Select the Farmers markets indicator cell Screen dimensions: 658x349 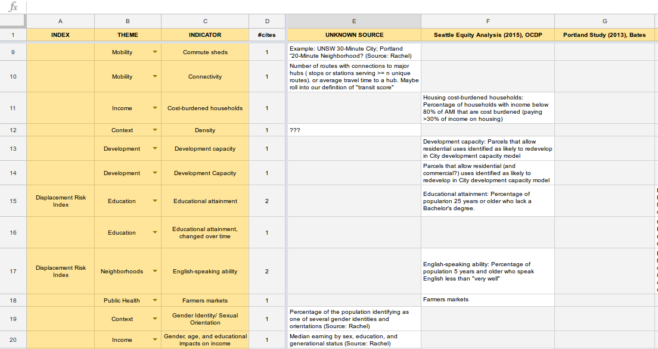205,300
